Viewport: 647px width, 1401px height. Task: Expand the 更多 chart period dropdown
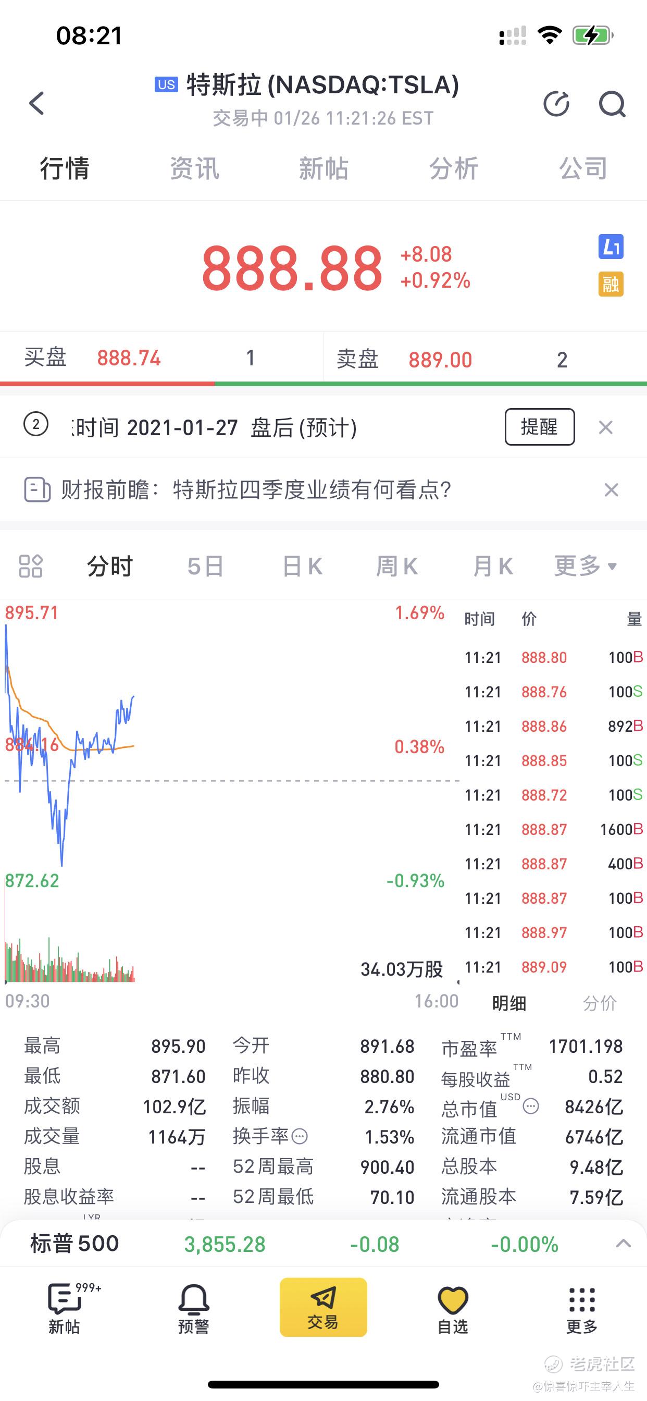point(586,566)
